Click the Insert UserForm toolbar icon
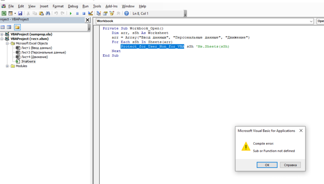324x184 pixels. tap(10, 13)
